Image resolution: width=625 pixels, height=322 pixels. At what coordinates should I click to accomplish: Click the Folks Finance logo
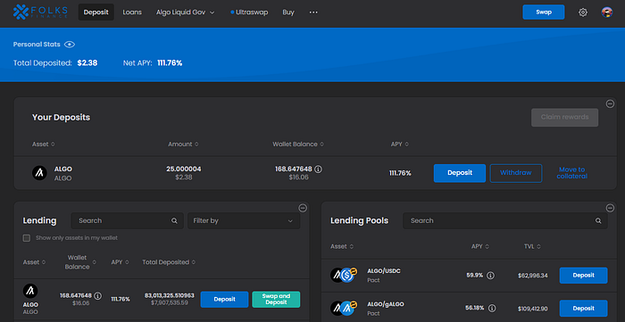[40, 12]
